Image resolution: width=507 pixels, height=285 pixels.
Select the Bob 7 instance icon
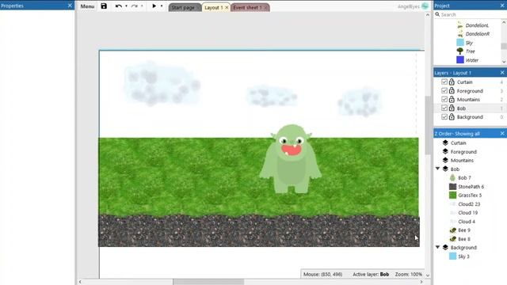pos(452,177)
